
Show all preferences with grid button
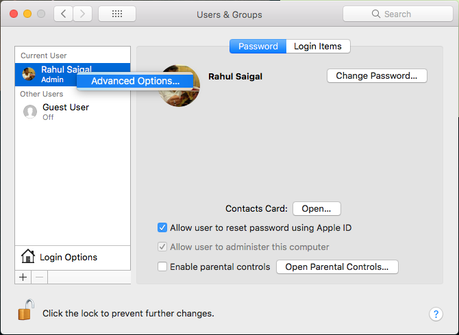[116, 14]
